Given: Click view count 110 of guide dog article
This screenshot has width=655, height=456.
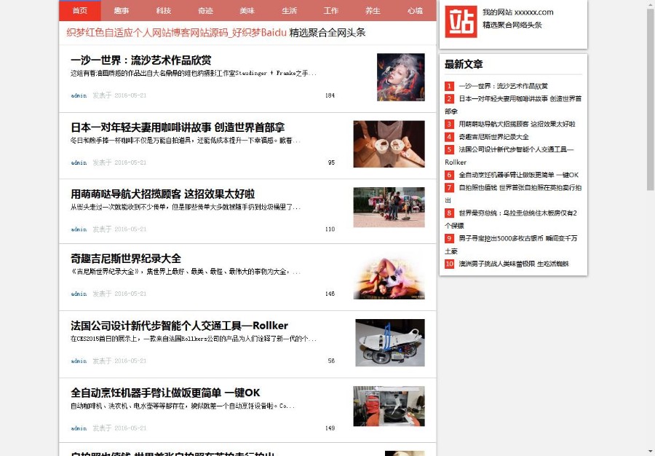Looking at the screenshot, I should coord(330,229).
